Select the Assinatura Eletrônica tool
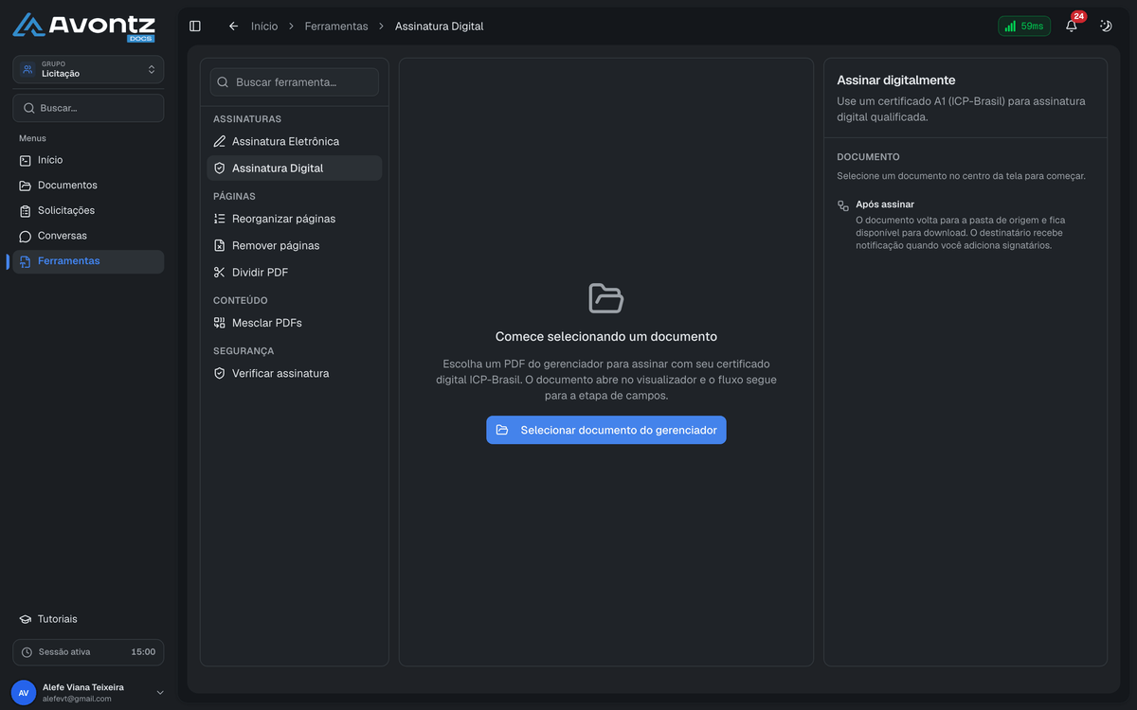1137x710 pixels. point(295,141)
